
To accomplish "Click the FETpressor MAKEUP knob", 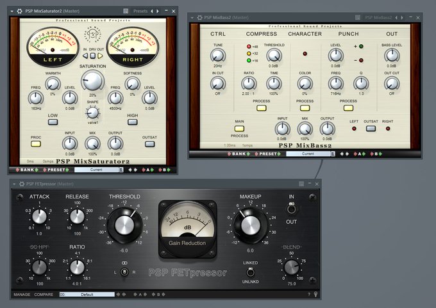I will click(x=251, y=225).
